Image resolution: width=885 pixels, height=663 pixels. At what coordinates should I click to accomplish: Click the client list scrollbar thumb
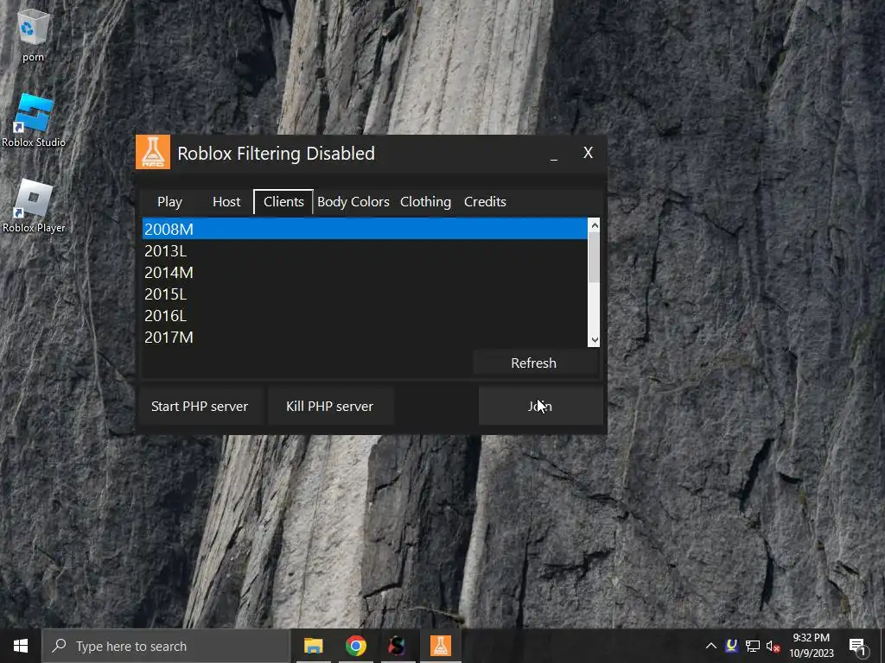[x=594, y=257]
